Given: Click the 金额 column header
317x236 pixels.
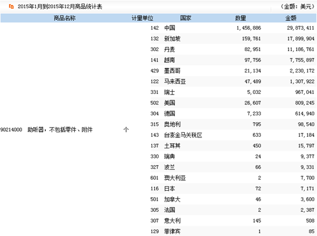Looking at the screenshot, I should point(291,18).
